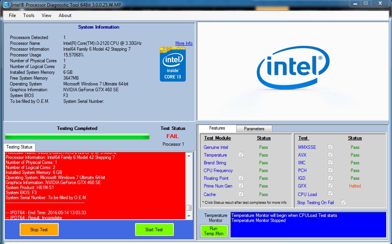Click the NVIDIA GeForce GTX 460 SE value
Viewport: 392px width, 244px height.
(91, 90)
